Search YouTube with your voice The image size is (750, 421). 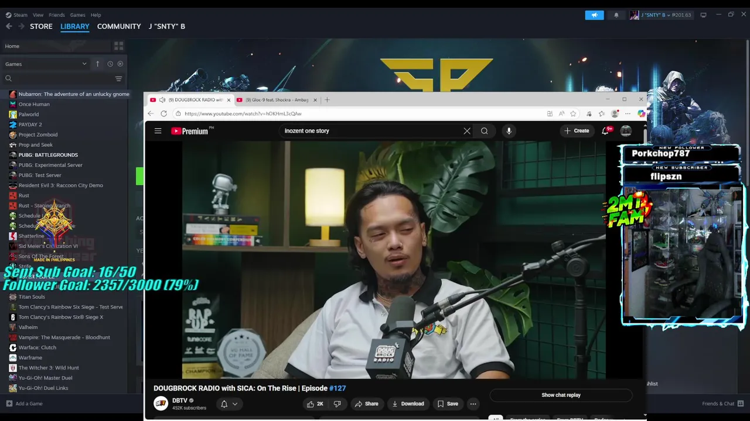(x=509, y=131)
